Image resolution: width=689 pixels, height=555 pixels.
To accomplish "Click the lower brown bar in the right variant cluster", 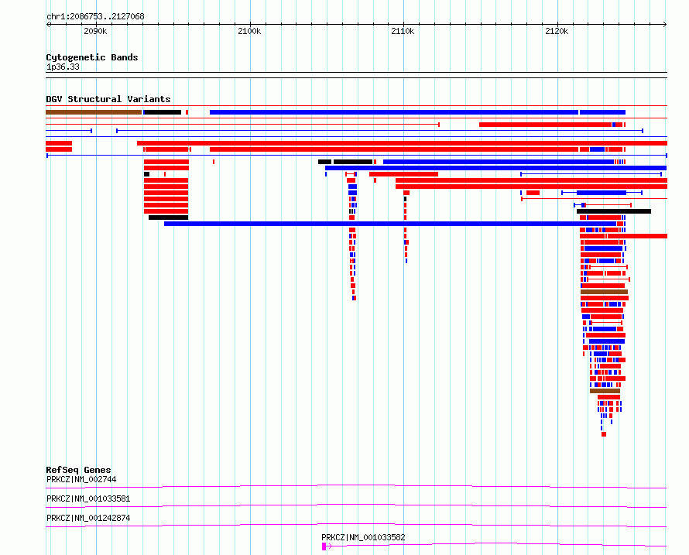I will click(605, 391).
